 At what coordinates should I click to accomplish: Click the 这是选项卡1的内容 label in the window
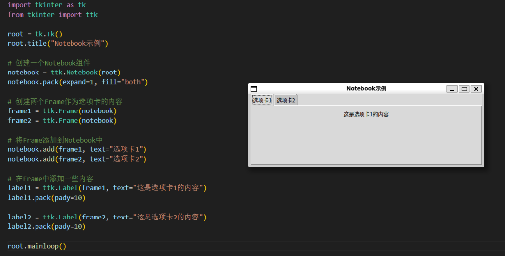pos(366,114)
